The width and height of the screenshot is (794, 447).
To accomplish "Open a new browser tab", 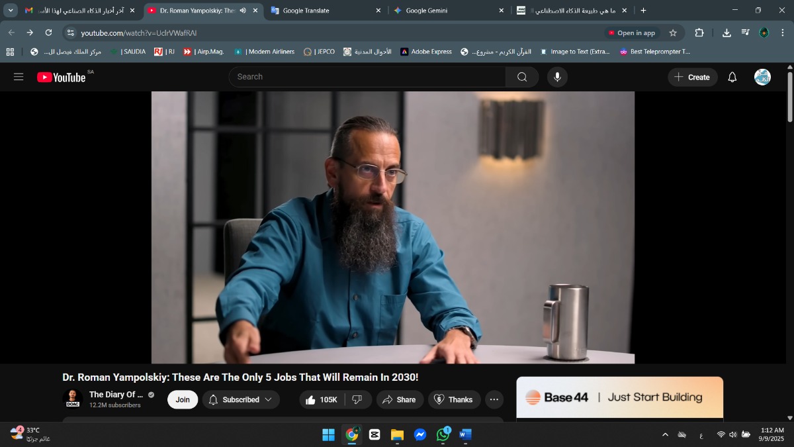I will coord(643,11).
